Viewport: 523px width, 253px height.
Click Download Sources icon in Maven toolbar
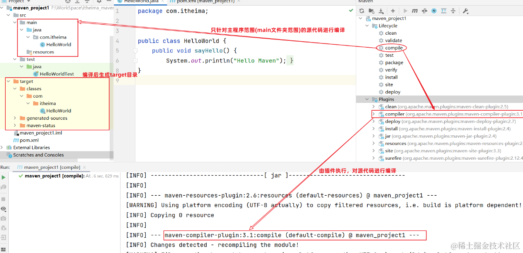point(381,11)
